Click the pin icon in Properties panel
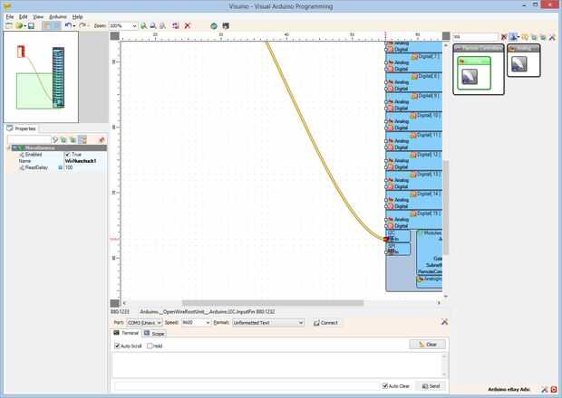The width and height of the screenshot is (562, 398). 102,139
